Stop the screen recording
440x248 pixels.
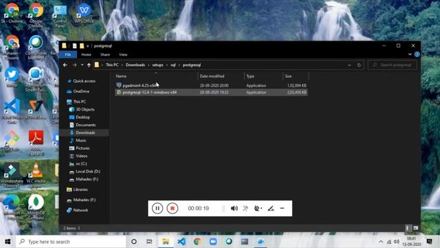pos(173,208)
